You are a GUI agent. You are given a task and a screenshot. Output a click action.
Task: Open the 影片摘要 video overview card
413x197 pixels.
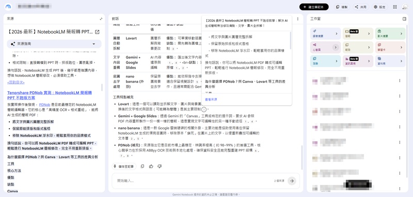pyautogui.click(x=390, y=34)
